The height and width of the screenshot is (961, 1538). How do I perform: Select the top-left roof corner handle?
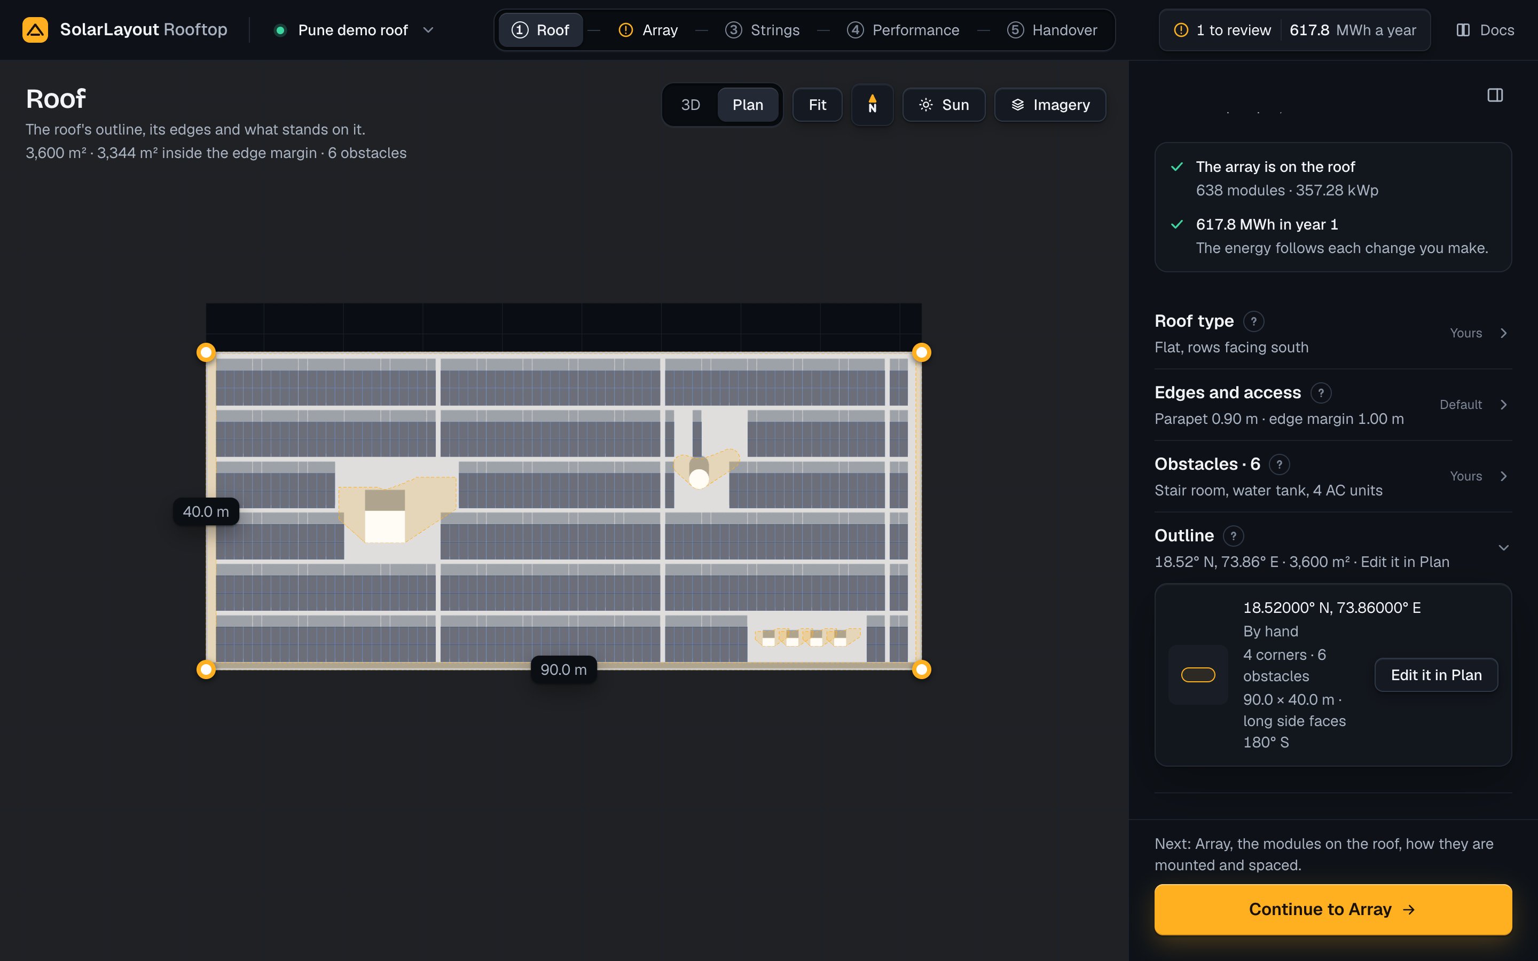point(206,352)
